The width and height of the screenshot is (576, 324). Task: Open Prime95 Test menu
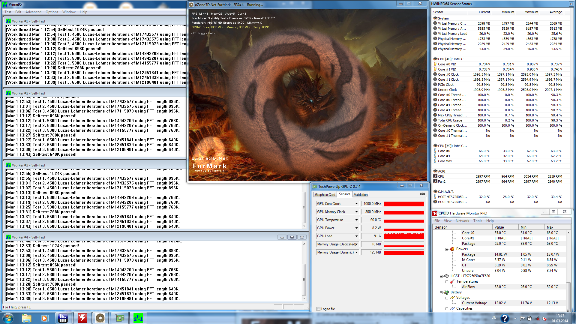[x=8, y=12]
